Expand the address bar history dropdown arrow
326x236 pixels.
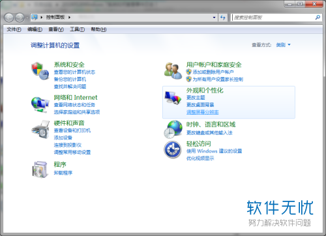click(x=214, y=18)
